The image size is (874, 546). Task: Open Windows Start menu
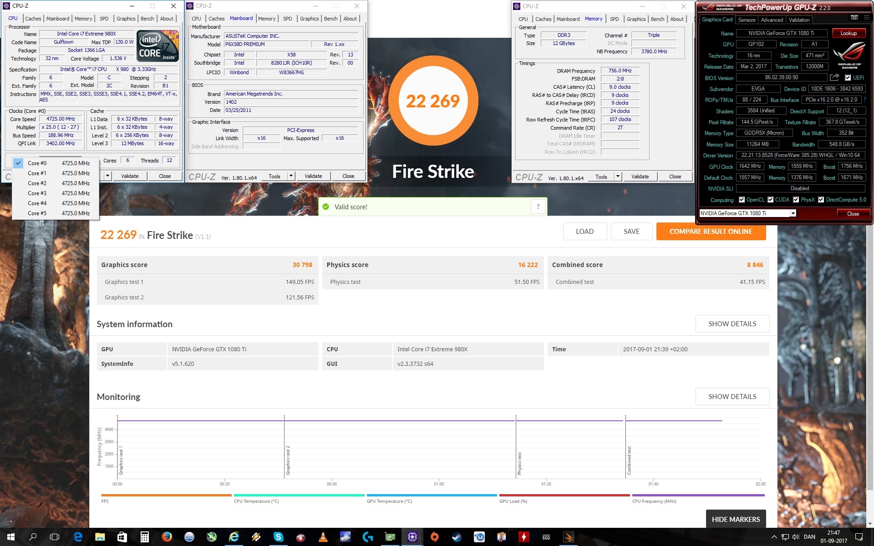click(x=11, y=537)
